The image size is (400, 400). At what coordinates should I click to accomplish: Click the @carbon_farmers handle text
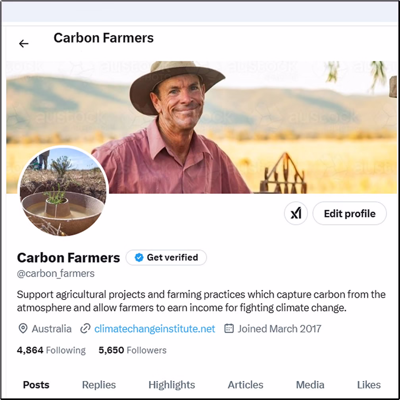coord(56,273)
